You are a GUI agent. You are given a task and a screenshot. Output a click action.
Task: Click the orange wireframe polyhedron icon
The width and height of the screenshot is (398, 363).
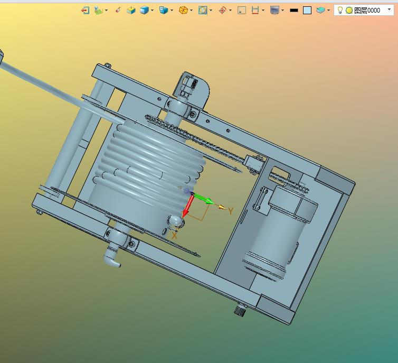click(183, 11)
